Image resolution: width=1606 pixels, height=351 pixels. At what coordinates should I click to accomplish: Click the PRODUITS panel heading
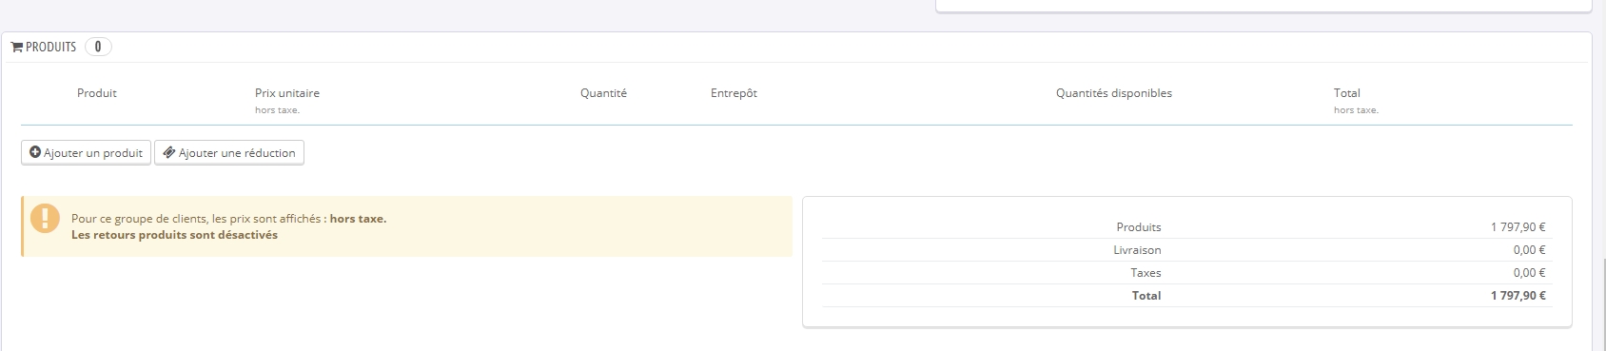51,47
